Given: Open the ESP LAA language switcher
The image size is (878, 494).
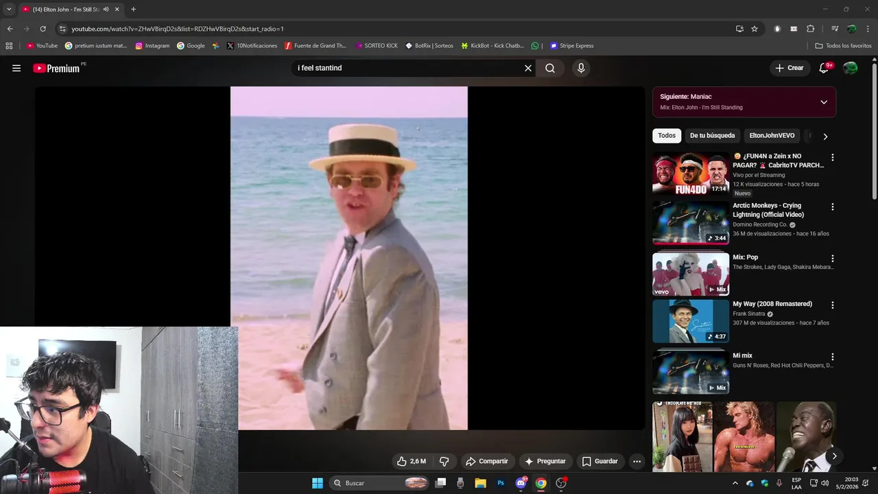Looking at the screenshot, I should pyautogui.click(x=796, y=483).
